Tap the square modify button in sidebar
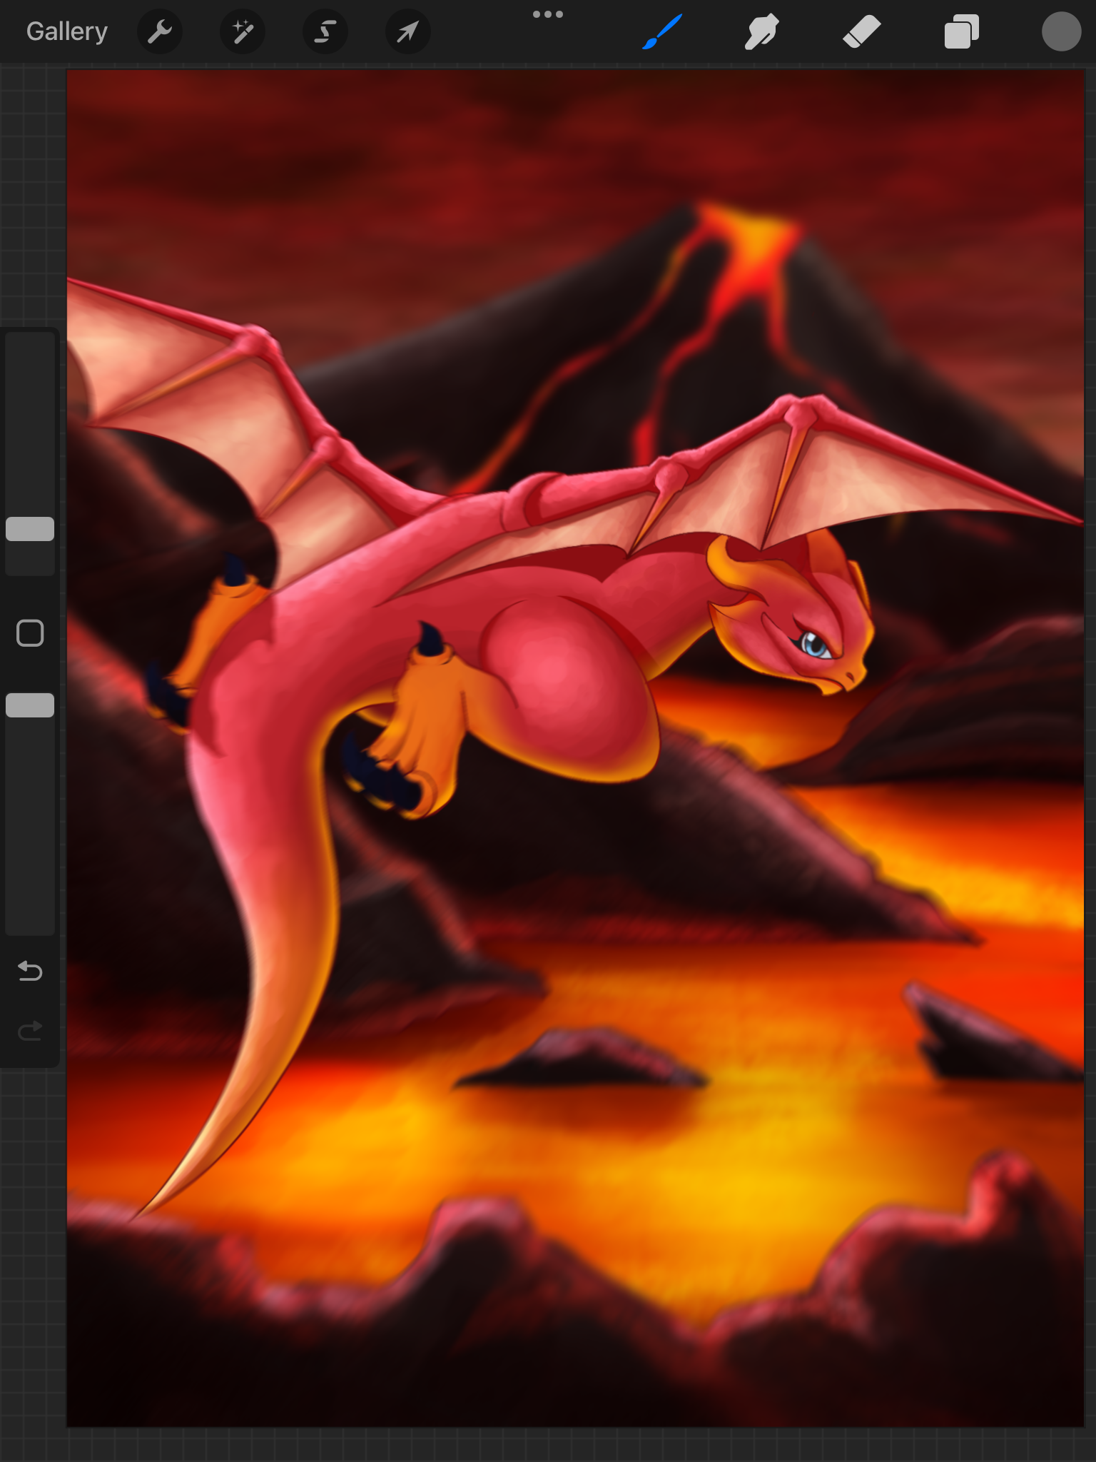 point(30,633)
